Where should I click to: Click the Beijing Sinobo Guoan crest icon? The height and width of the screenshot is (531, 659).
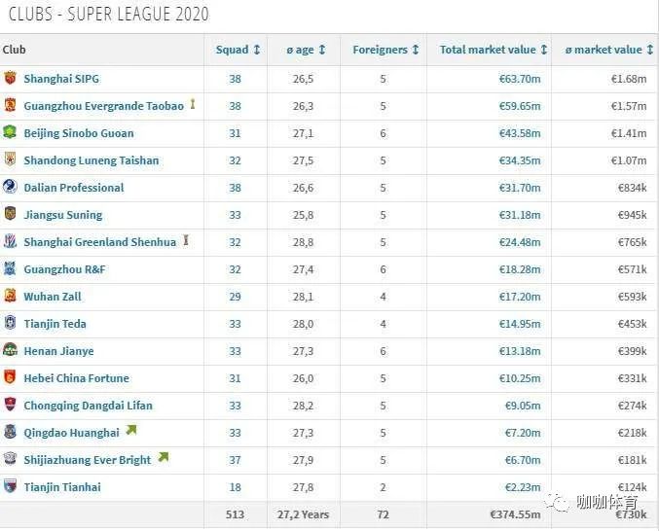pos(10,133)
